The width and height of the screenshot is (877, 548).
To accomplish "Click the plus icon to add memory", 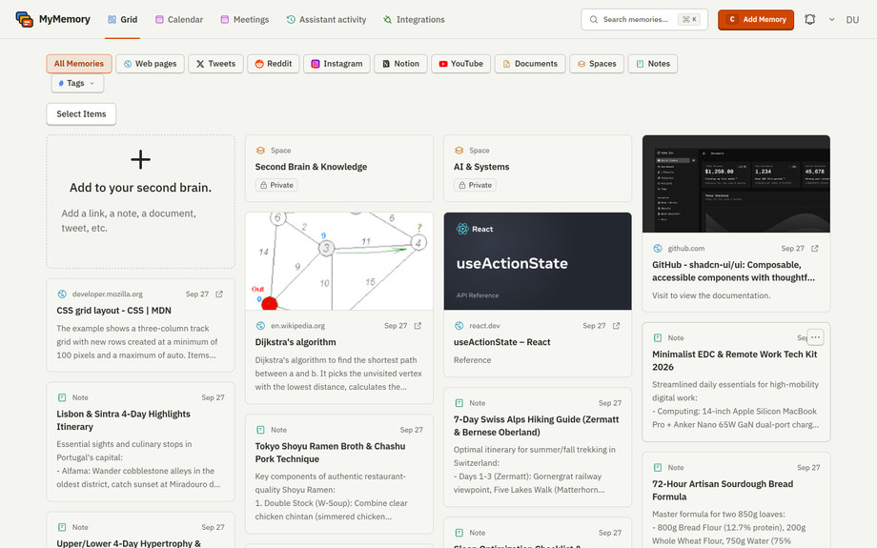I will 140,160.
